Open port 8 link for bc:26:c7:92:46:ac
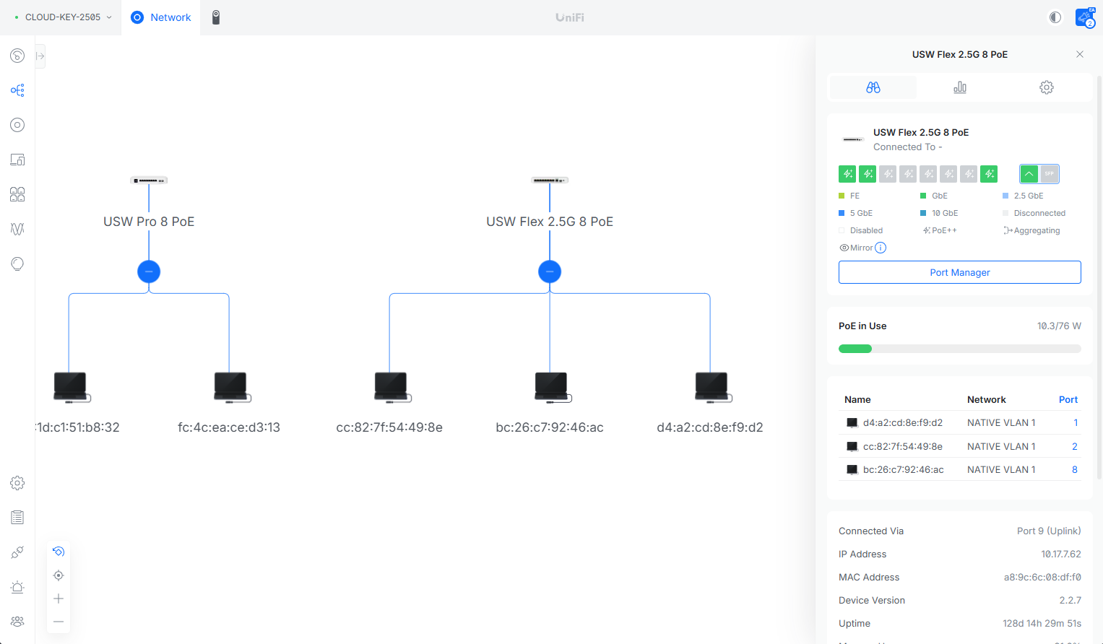The width and height of the screenshot is (1103, 644). tap(1074, 469)
